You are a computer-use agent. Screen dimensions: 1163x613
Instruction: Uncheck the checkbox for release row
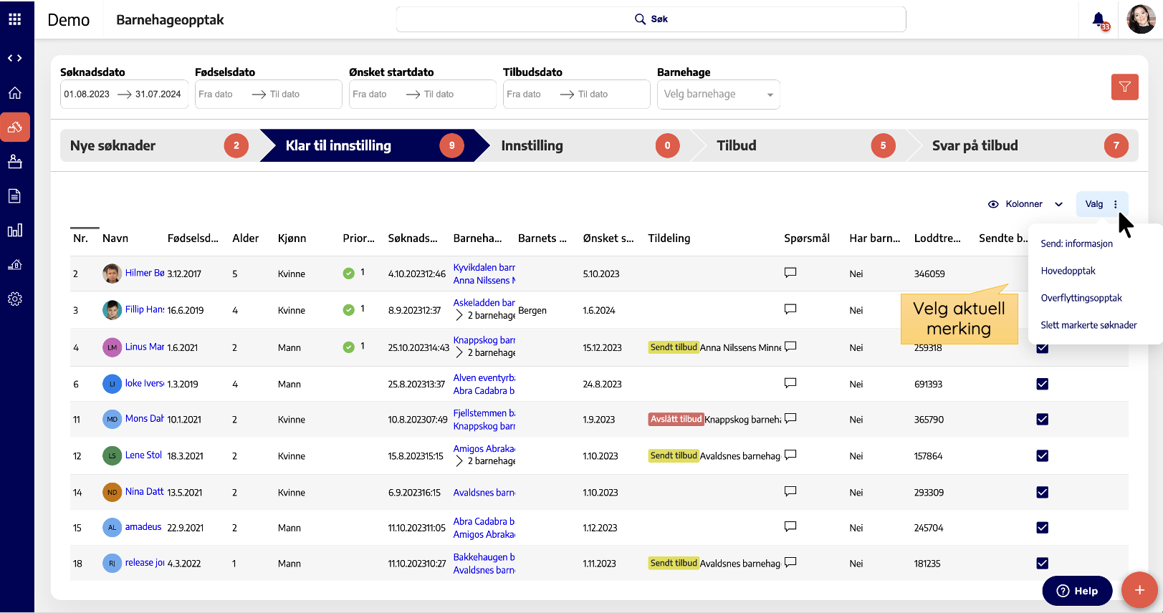1043,564
